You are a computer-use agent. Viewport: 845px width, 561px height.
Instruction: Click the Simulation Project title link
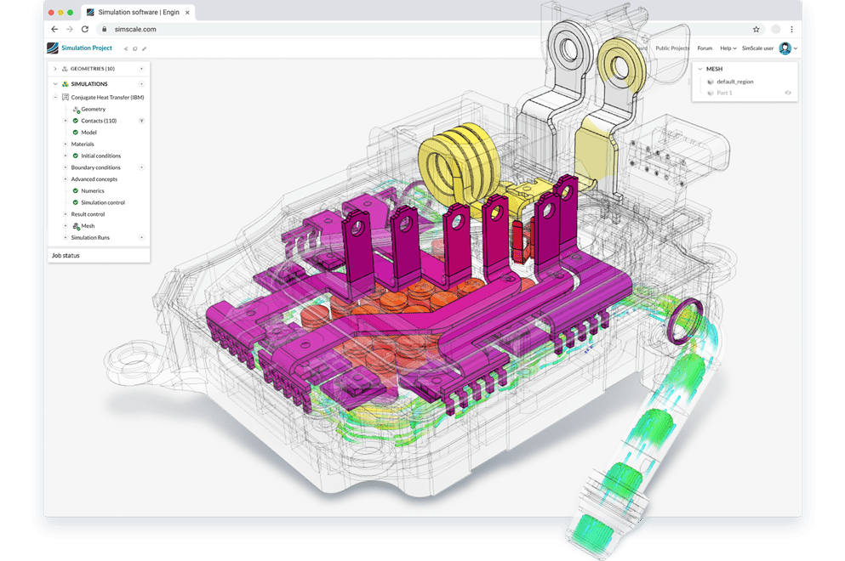pyautogui.click(x=87, y=48)
